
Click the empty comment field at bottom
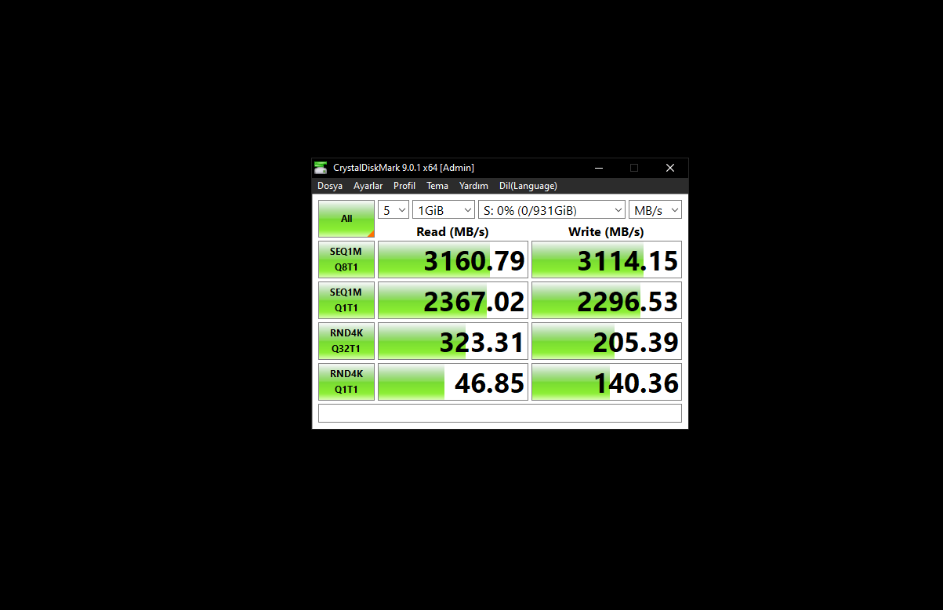(500, 413)
